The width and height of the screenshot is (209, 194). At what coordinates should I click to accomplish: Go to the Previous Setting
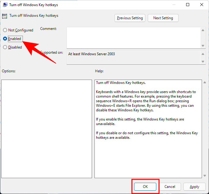(130, 18)
